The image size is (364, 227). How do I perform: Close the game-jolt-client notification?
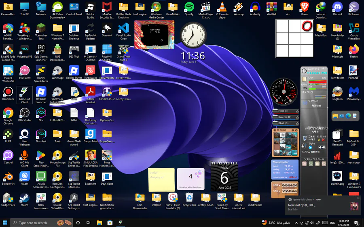pyautogui.click(x=358, y=198)
